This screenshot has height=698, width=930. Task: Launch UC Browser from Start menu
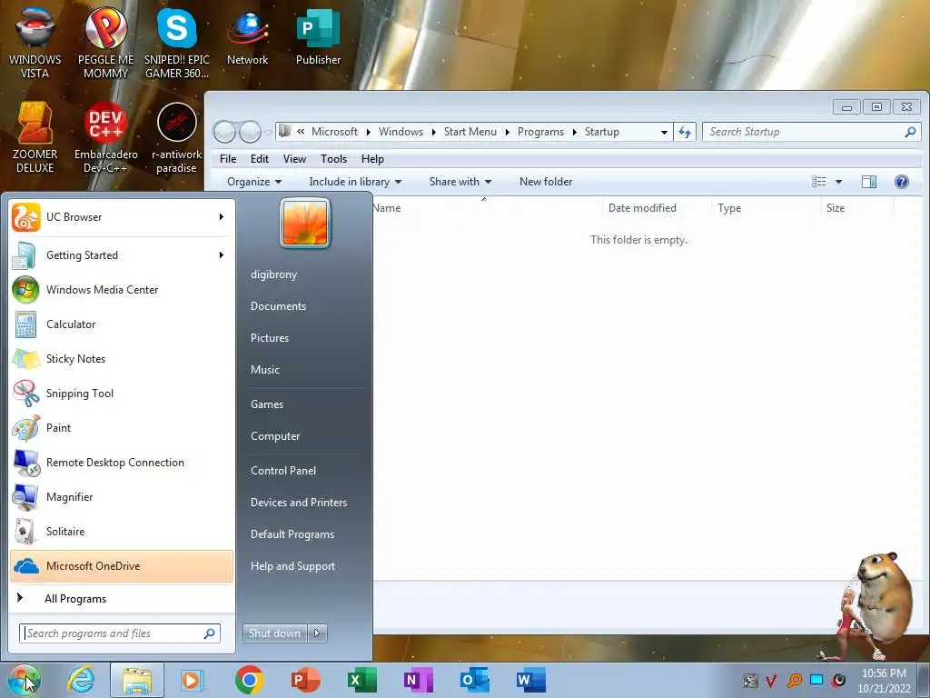point(122,217)
